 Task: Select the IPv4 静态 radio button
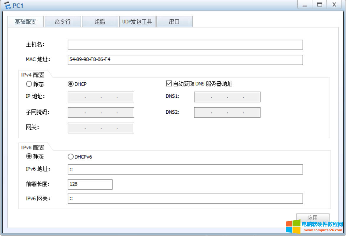[x=29, y=84]
